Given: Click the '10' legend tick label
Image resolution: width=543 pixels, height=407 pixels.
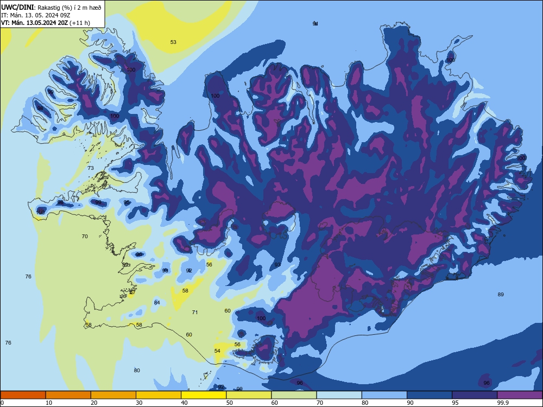Looking at the screenshot, I should [x=49, y=403].
